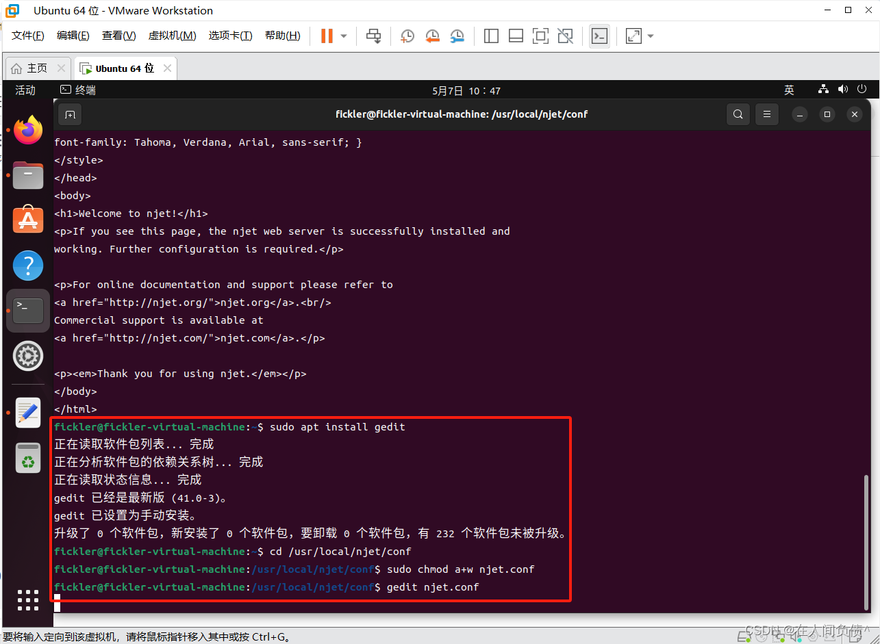
Task: Take a snapshot of the virtual machine
Action: click(x=407, y=36)
